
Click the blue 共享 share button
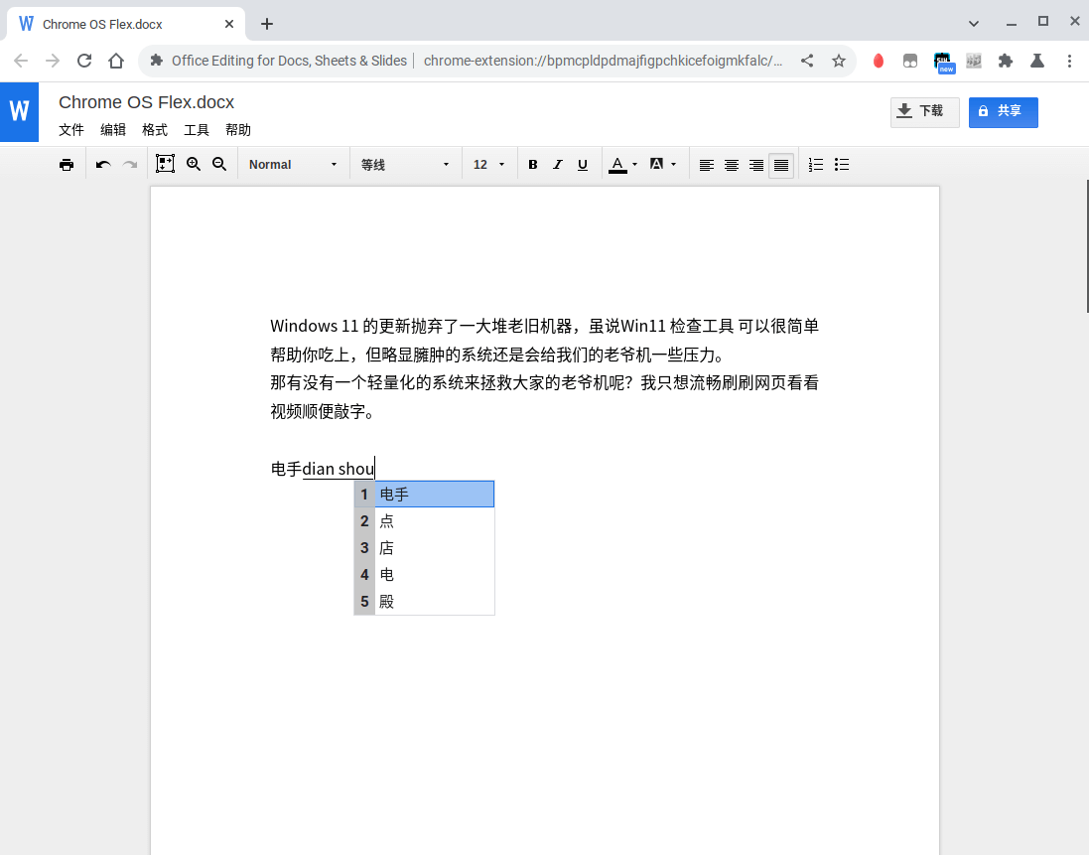coord(1003,112)
